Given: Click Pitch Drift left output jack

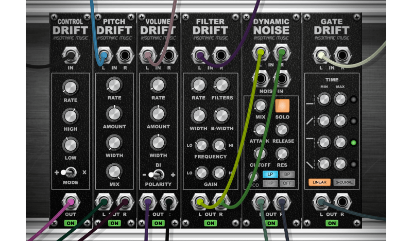Looking at the screenshot, I should pos(104,202).
